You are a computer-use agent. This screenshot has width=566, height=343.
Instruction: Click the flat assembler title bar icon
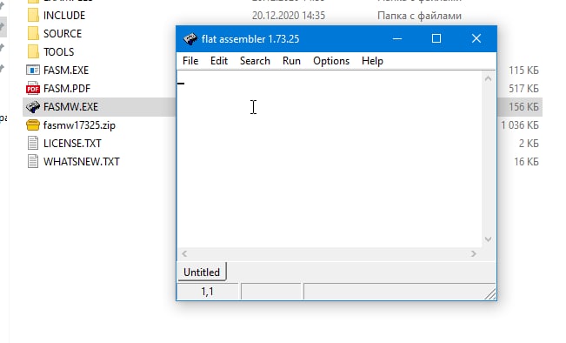click(190, 38)
